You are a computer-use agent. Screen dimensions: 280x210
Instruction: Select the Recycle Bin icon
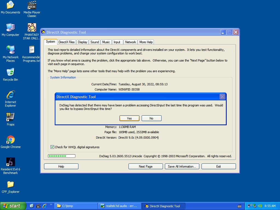(10, 75)
